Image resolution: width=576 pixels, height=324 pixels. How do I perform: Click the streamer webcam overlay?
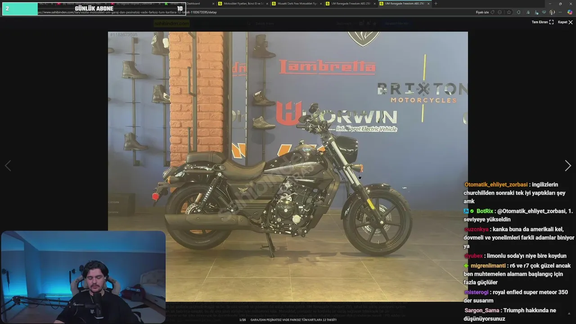[83, 277]
